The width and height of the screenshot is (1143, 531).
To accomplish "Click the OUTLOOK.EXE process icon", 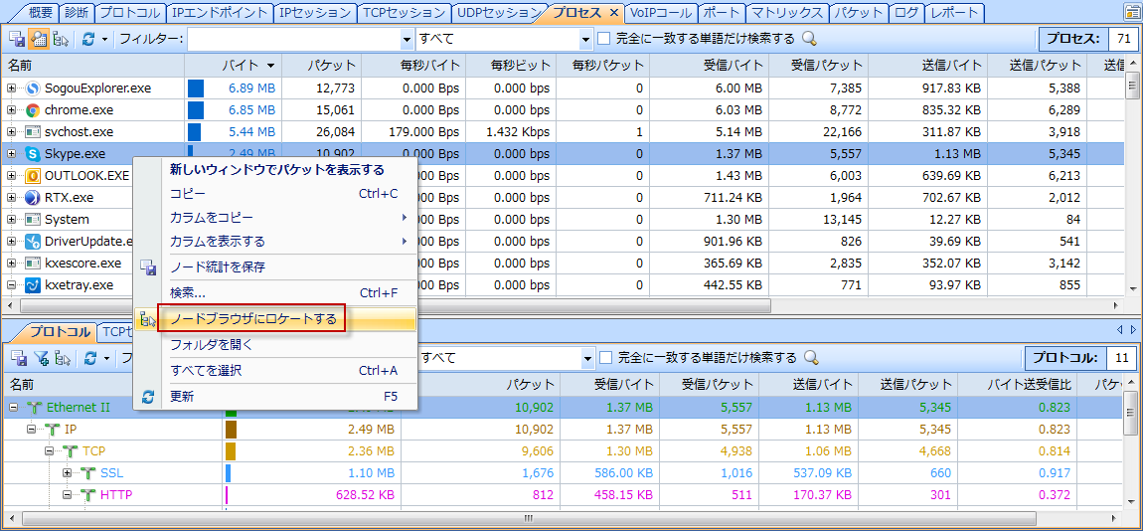I will (x=33, y=176).
